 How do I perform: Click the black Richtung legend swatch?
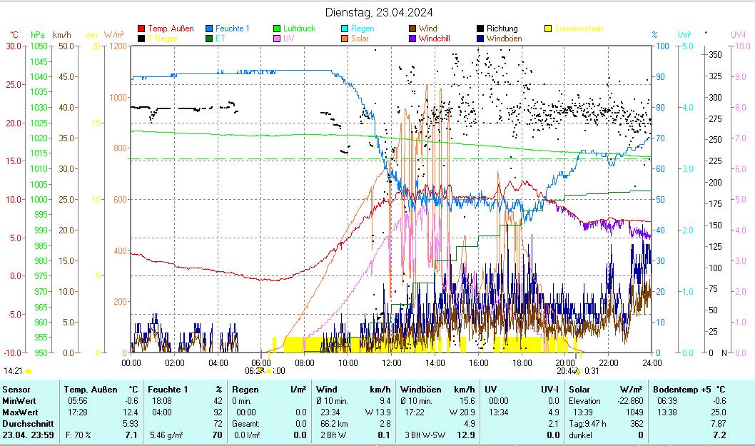[x=480, y=29]
